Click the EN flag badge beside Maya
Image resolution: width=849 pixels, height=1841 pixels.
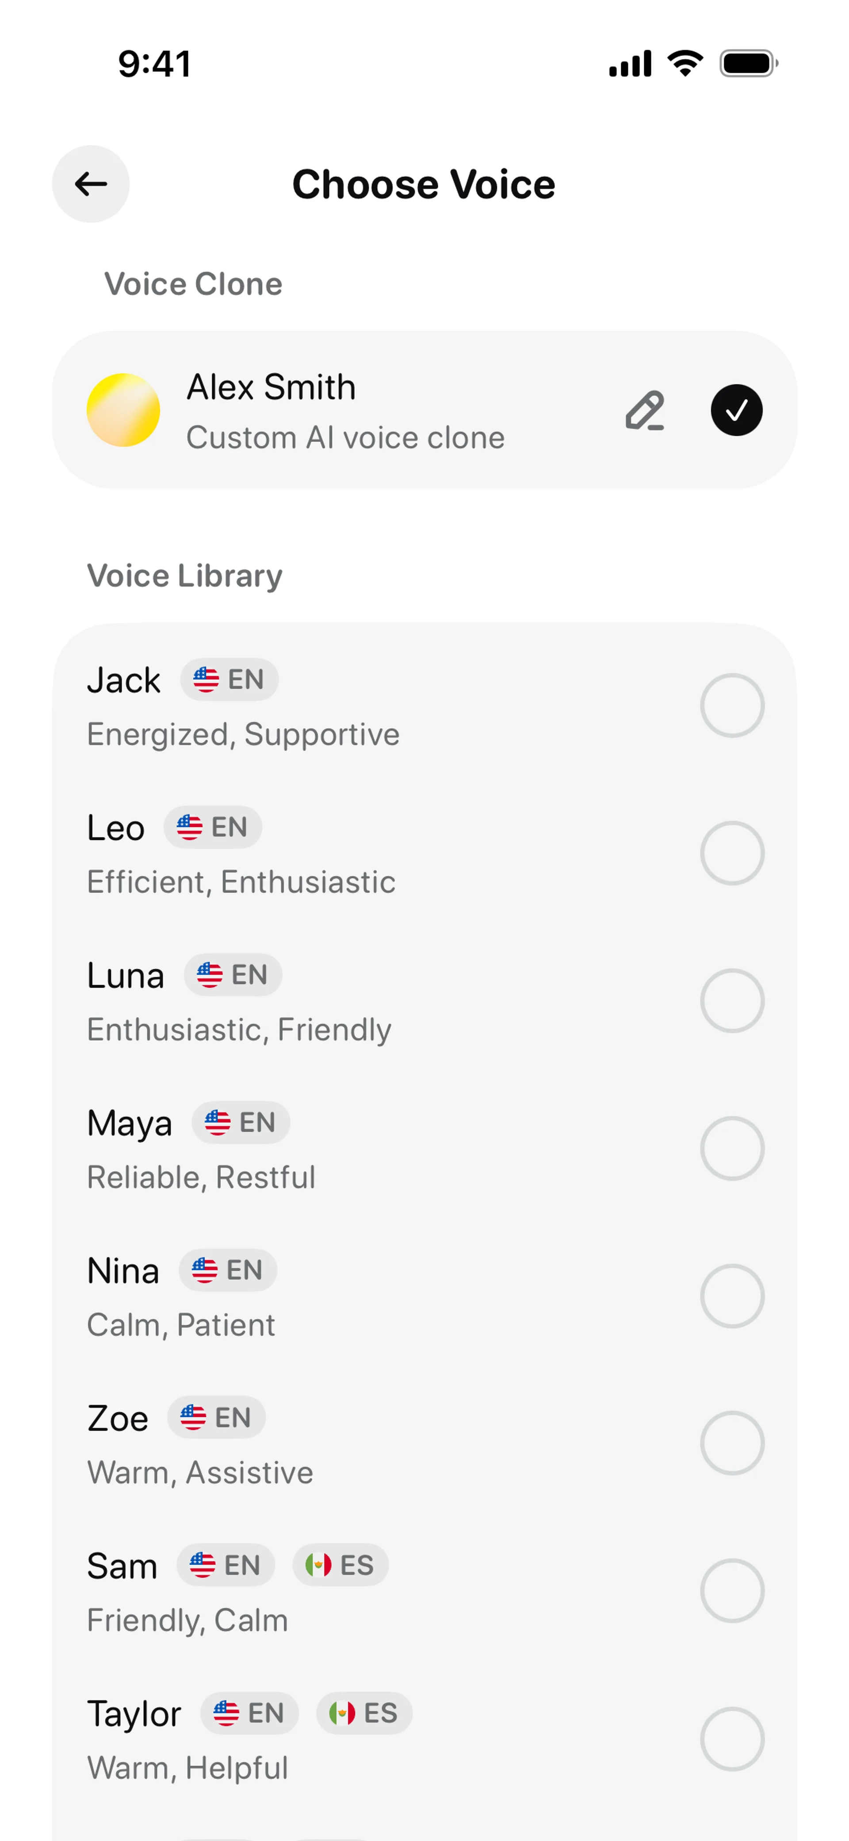tap(241, 1123)
